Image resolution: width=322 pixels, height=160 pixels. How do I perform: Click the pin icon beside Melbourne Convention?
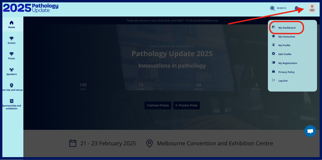click(149, 143)
